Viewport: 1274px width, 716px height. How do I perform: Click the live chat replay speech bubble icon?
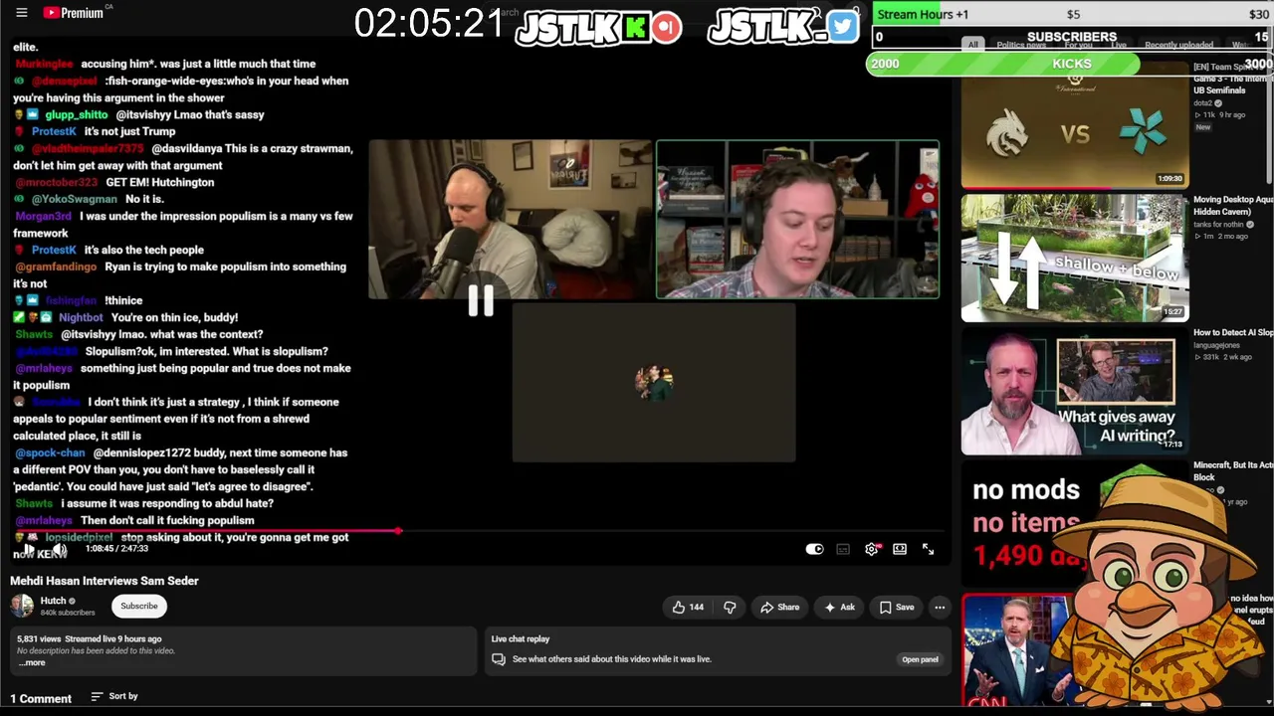tap(499, 659)
